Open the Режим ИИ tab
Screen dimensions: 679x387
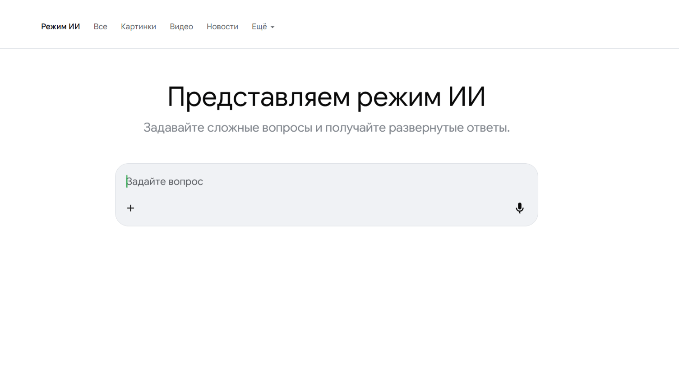60,27
